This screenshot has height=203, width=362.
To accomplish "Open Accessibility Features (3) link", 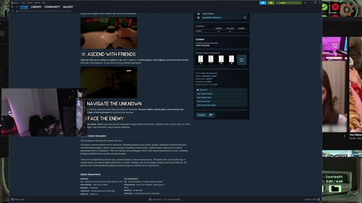I will click(212, 17).
